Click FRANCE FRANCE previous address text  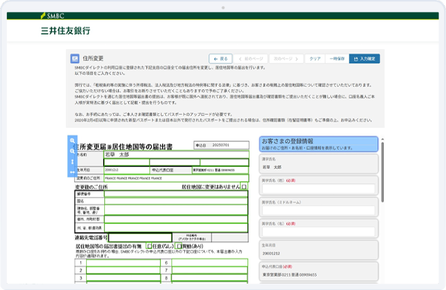click(x=133, y=178)
